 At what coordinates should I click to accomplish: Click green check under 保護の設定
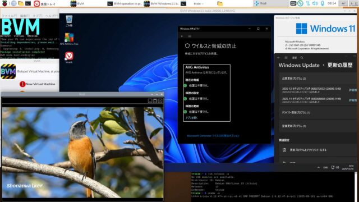[185, 99]
